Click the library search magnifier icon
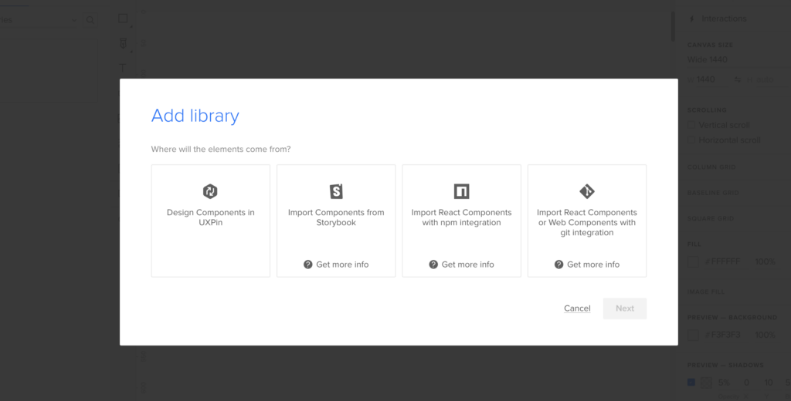This screenshot has height=401, width=791. 90,20
